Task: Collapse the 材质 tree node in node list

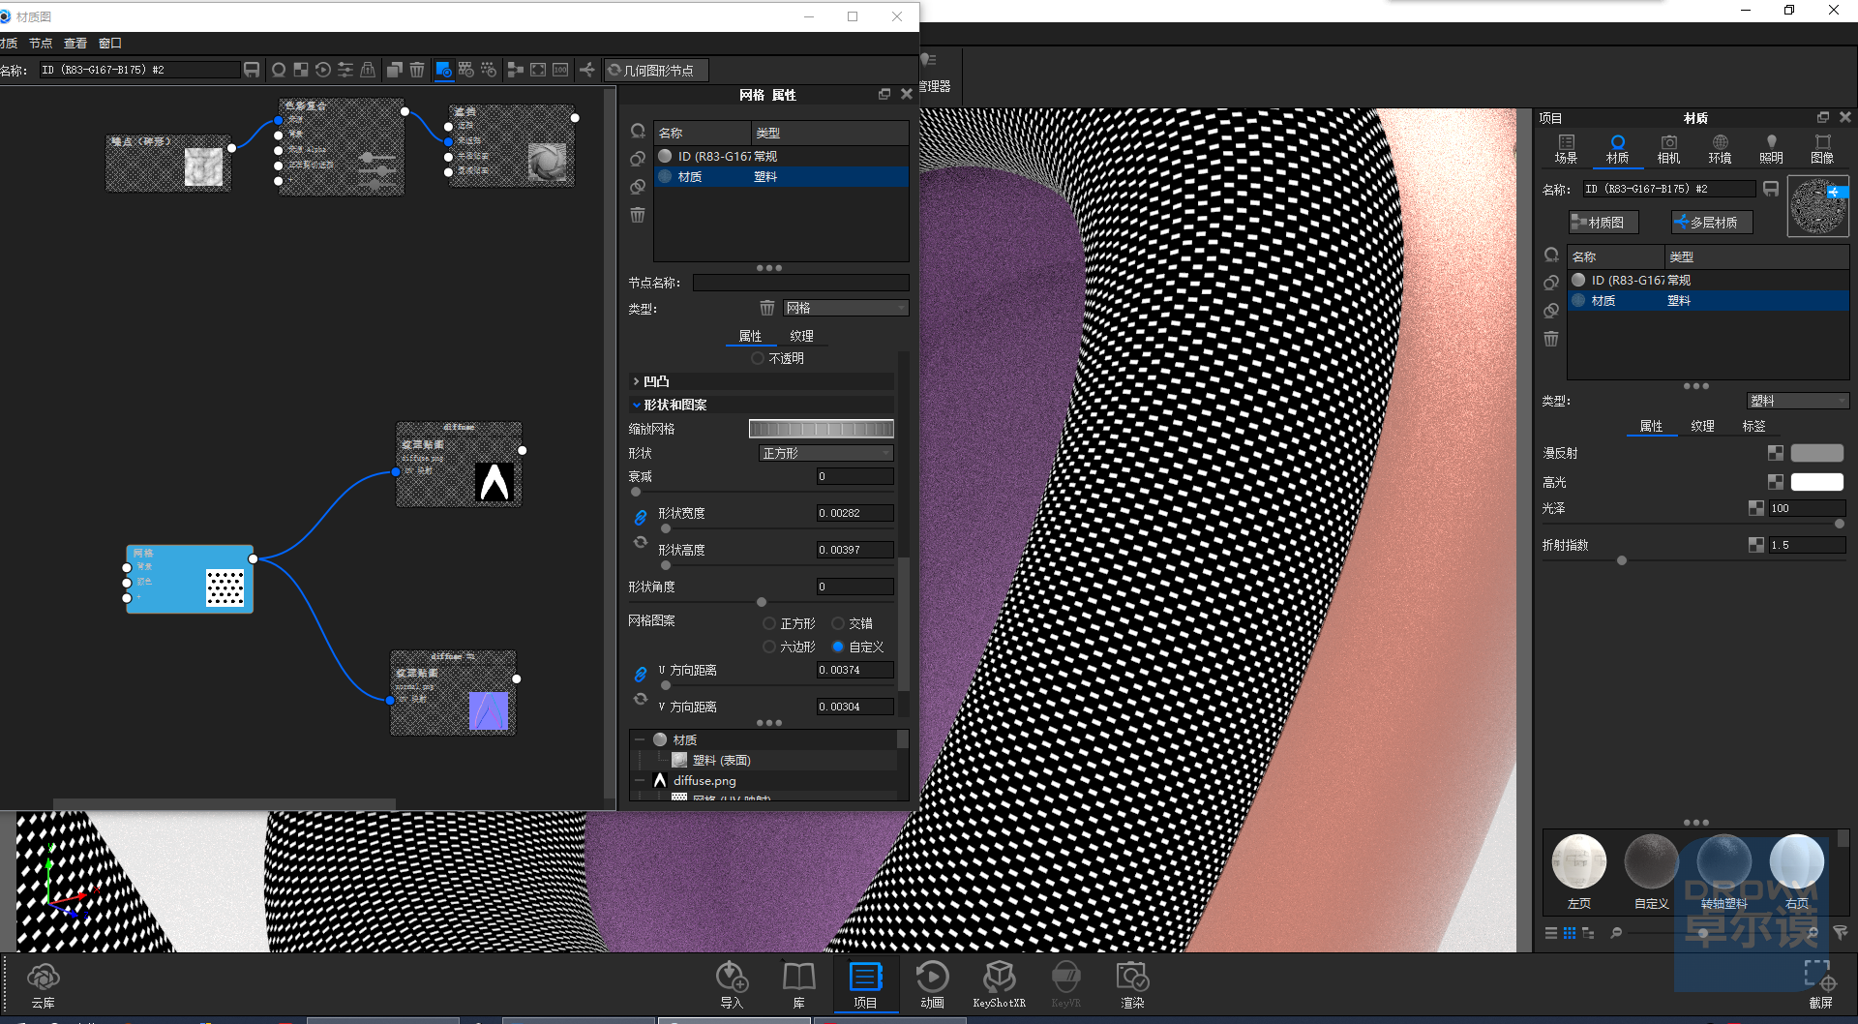Action: click(640, 739)
